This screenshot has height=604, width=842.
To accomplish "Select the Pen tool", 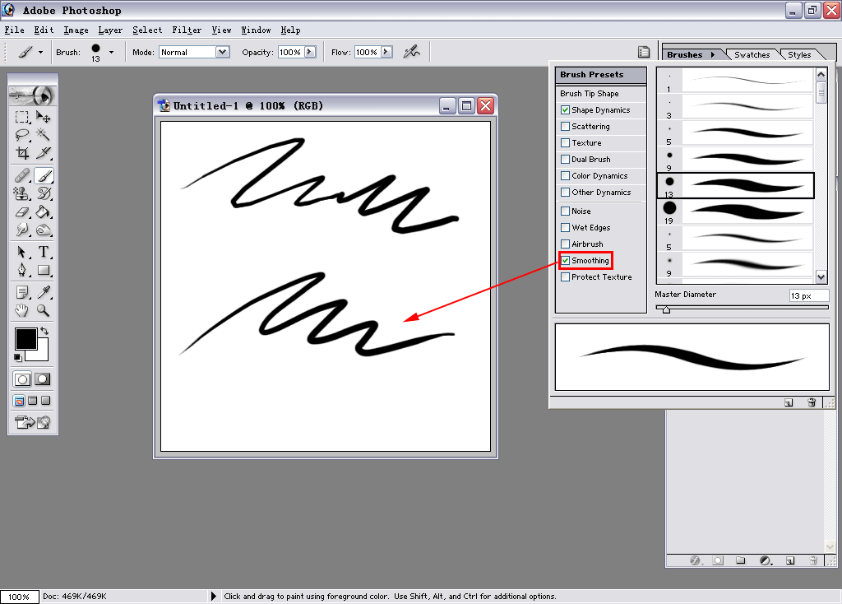I will click(22, 270).
